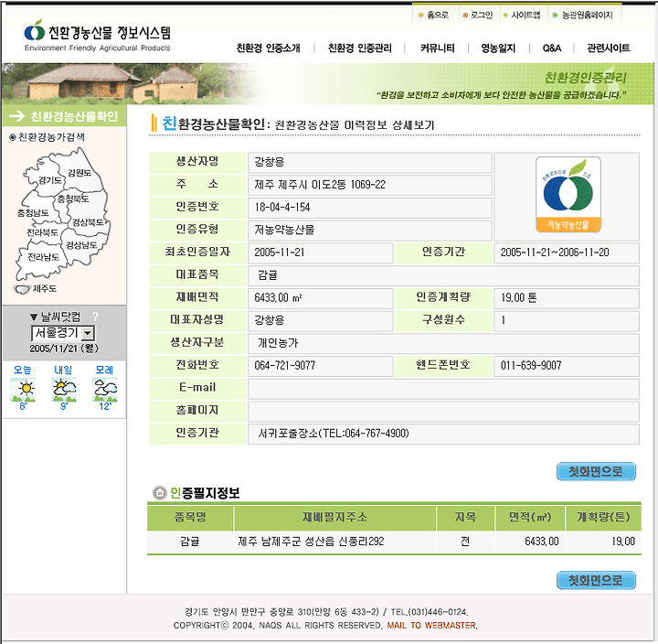658x644 pixels.
Task: Visit the 농관원홈페이지 link
Action: point(587,16)
